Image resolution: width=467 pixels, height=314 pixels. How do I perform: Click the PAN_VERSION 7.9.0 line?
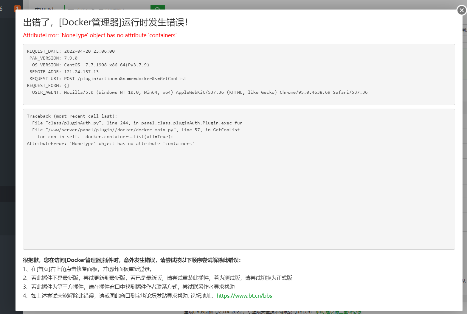[x=53, y=58]
